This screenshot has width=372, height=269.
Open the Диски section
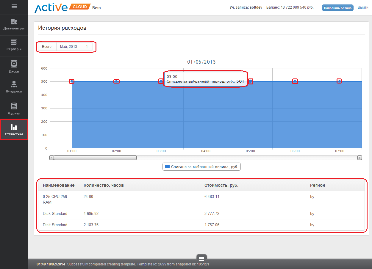pyautogui.click(x=14, y=67)
